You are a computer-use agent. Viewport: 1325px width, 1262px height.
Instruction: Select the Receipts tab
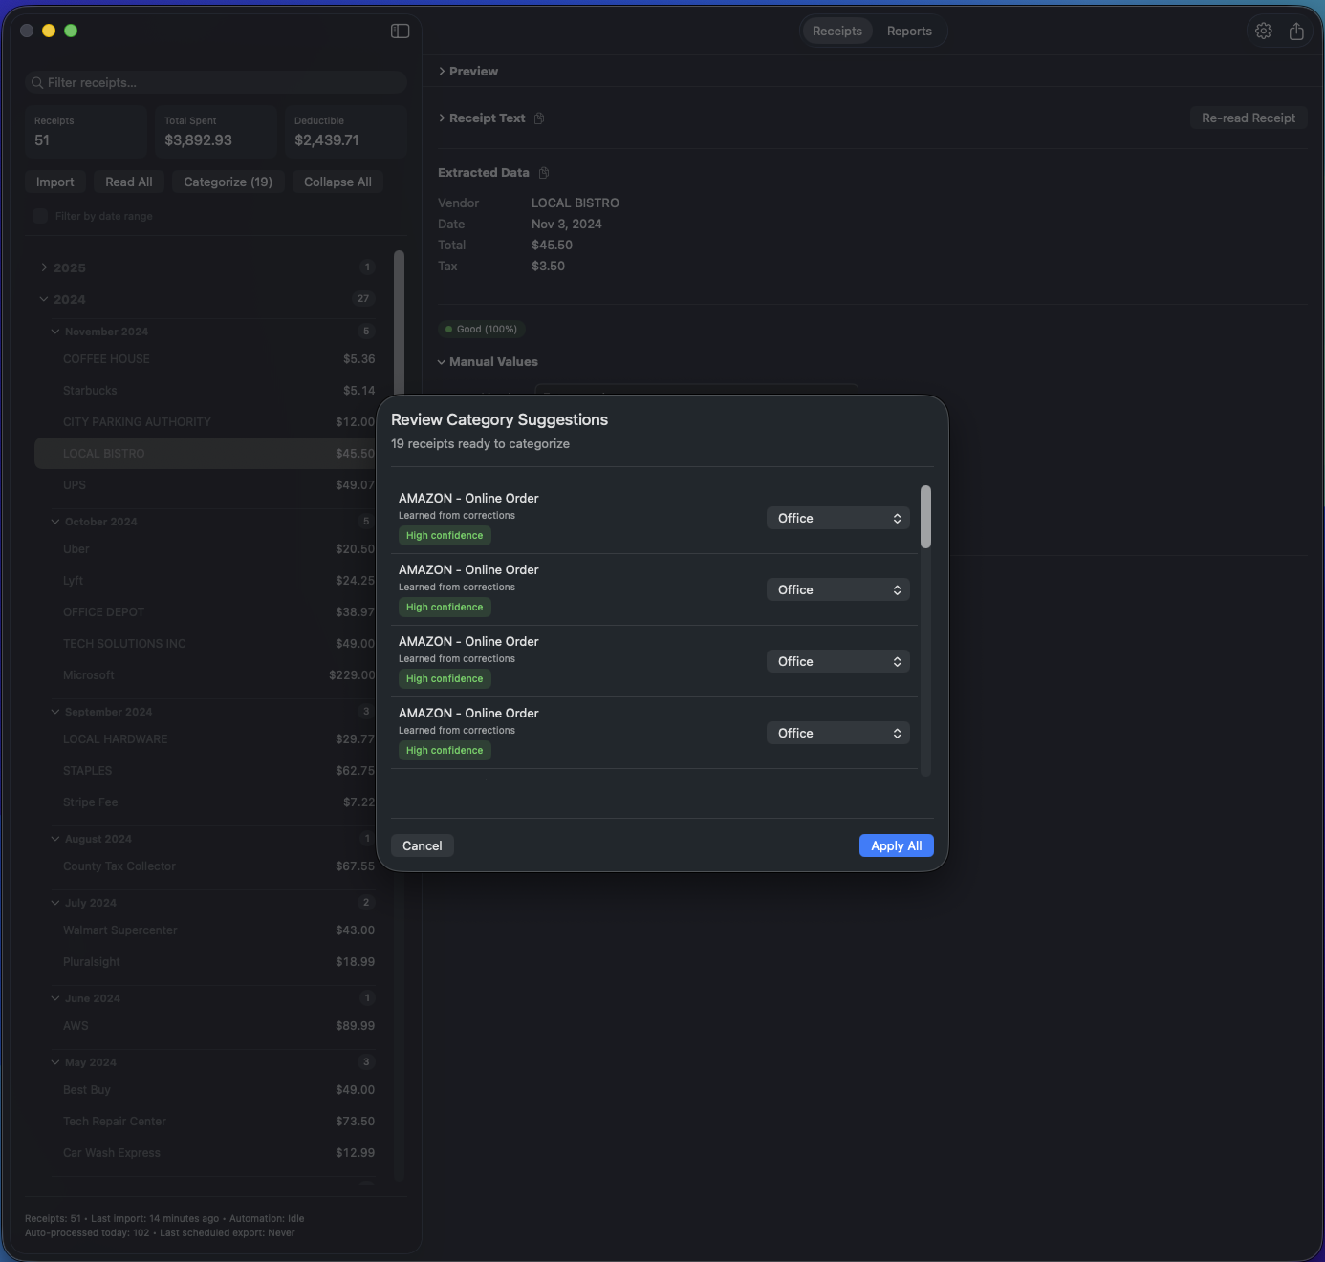(836, 31)
